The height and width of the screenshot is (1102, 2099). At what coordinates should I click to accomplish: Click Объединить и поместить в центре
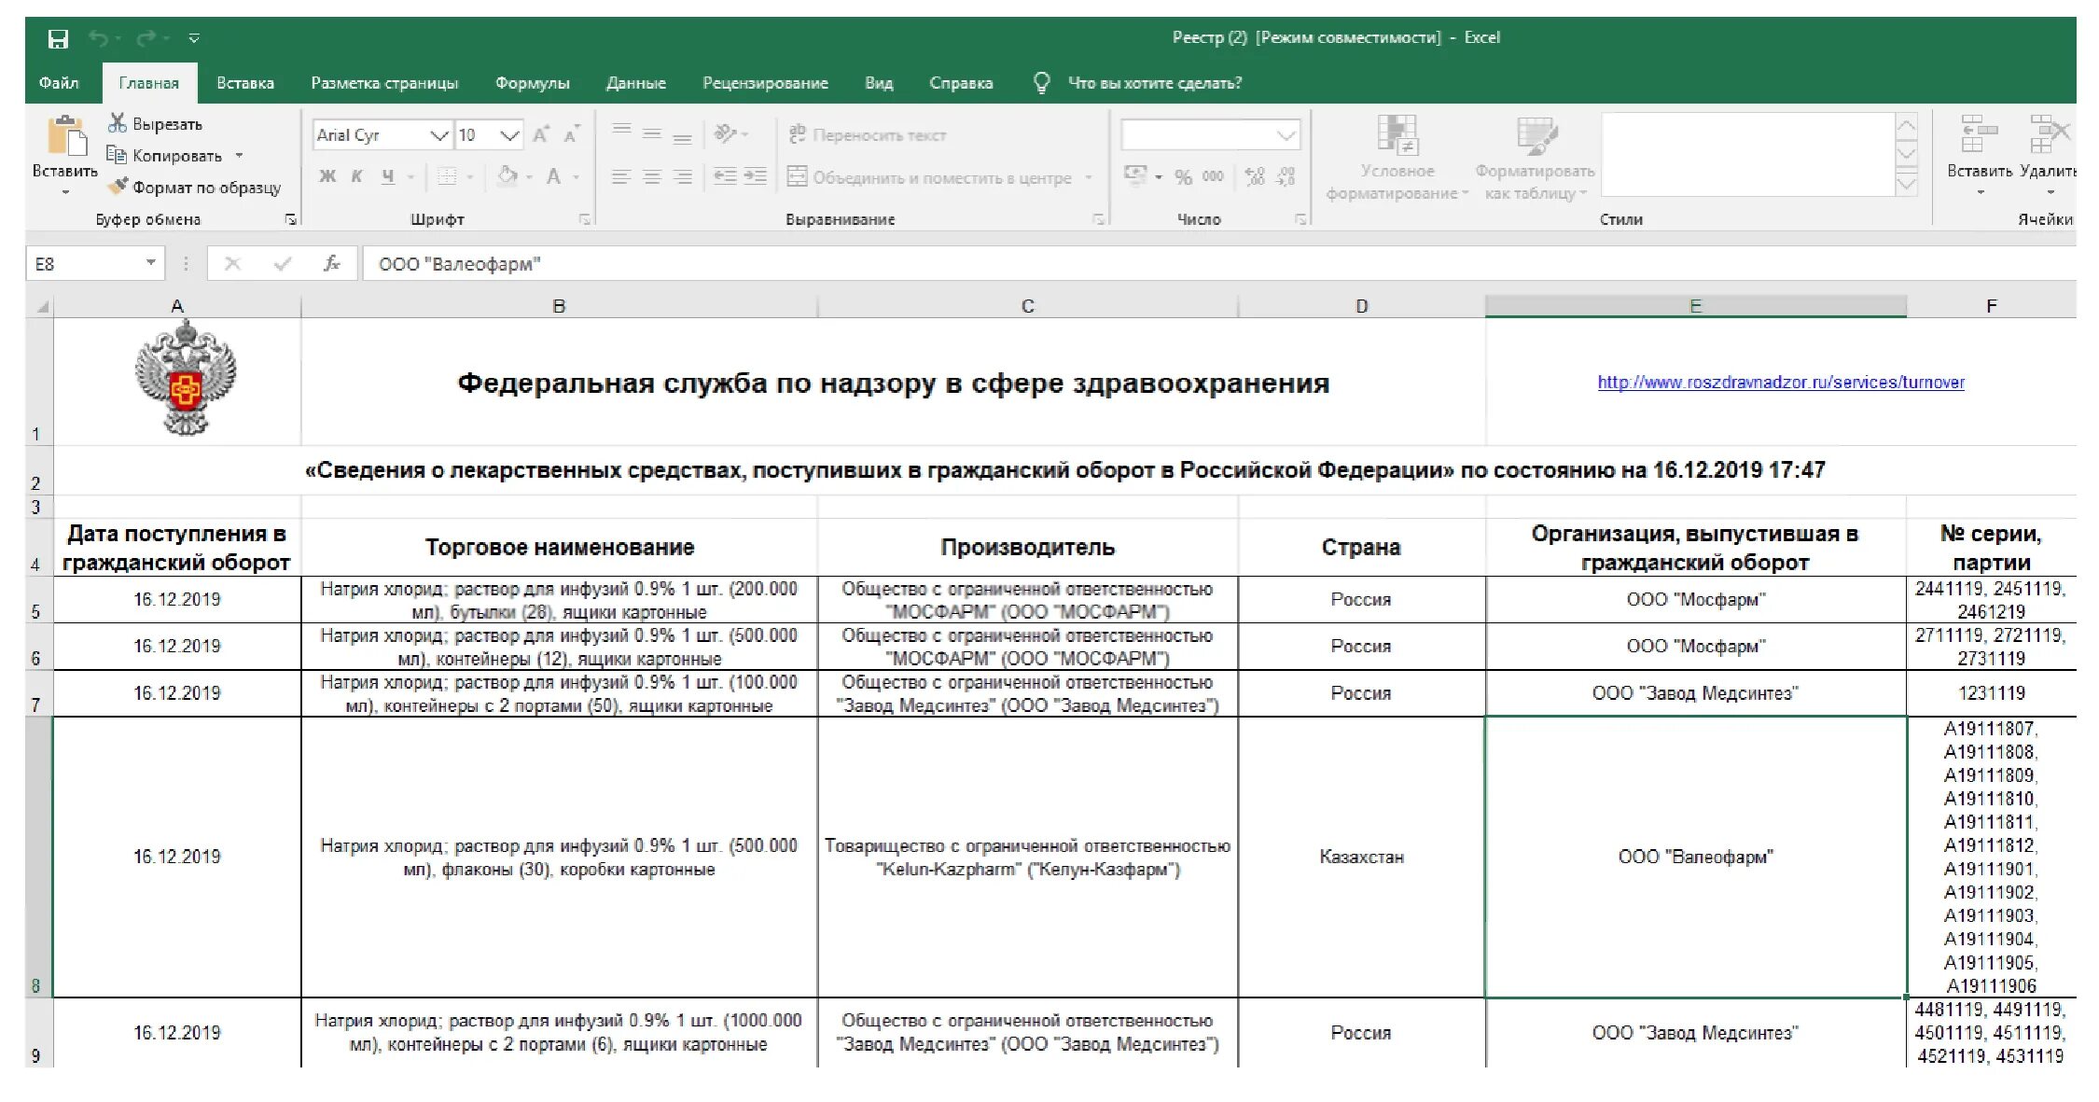[x=928, y=177]
